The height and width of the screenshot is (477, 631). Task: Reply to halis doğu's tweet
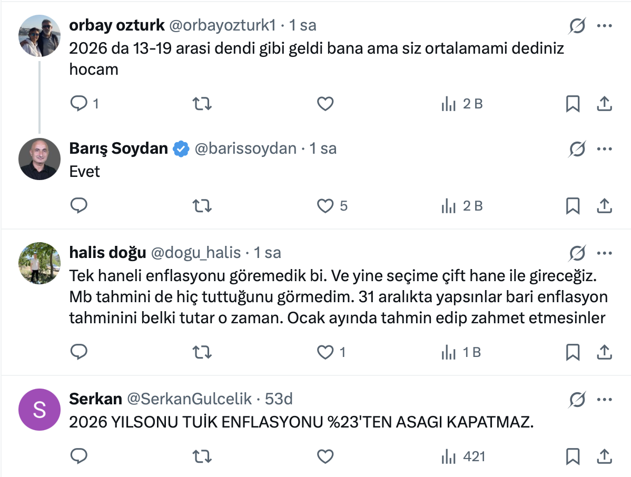tap(79, 352)
